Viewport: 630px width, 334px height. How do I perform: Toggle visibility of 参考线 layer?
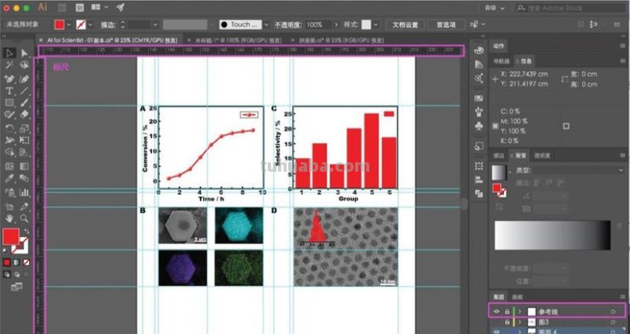coord(496,310)
